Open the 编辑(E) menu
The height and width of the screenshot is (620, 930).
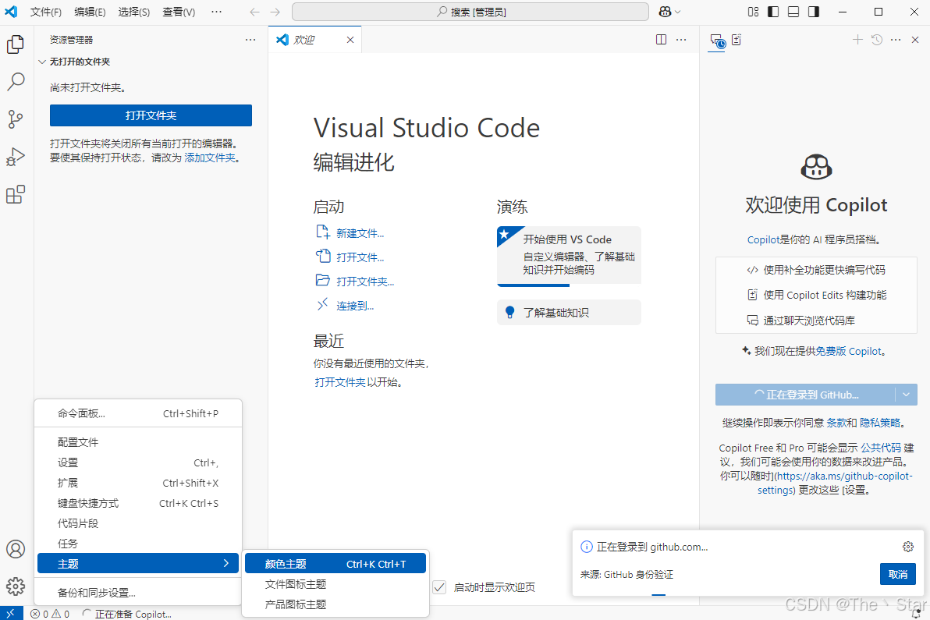click(x=91, y=12)
